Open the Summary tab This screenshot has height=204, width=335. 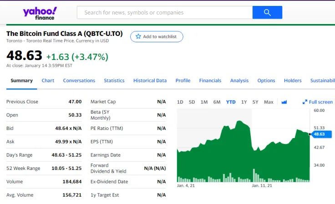pos(21,80)
